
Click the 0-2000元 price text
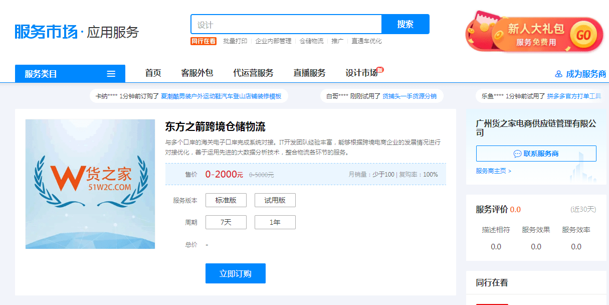[224, 175]
